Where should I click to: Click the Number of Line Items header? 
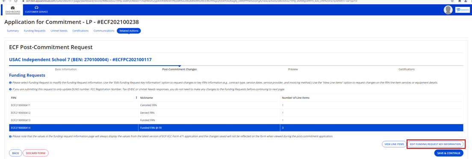pos(295,98)
